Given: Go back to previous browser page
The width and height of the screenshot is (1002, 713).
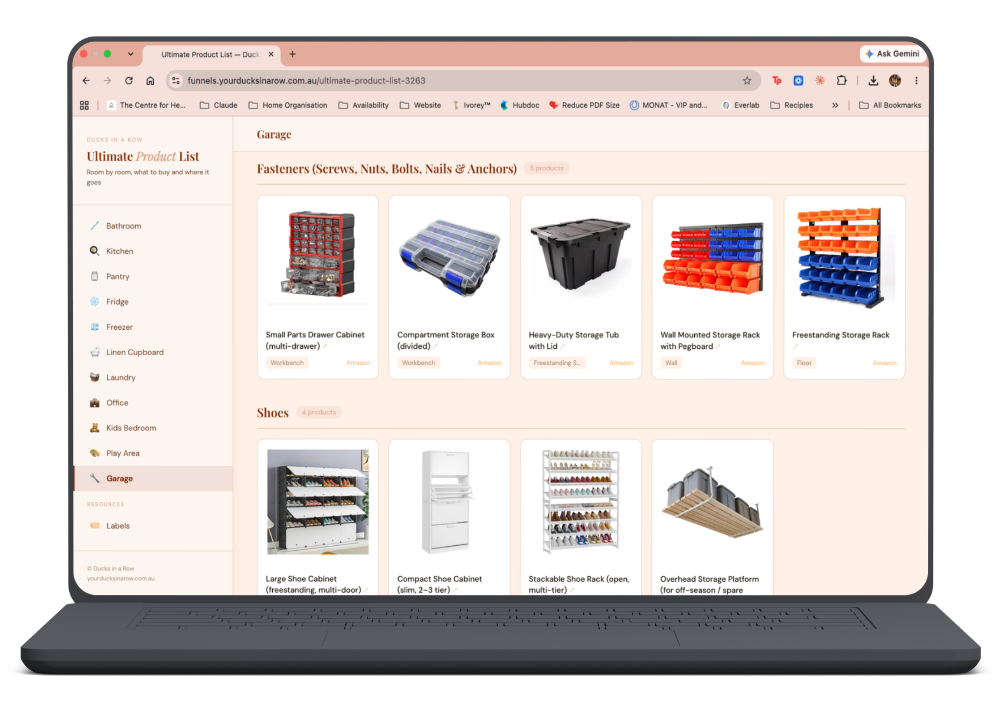Looking at the screenshot, I should click(x=86, y=81).
